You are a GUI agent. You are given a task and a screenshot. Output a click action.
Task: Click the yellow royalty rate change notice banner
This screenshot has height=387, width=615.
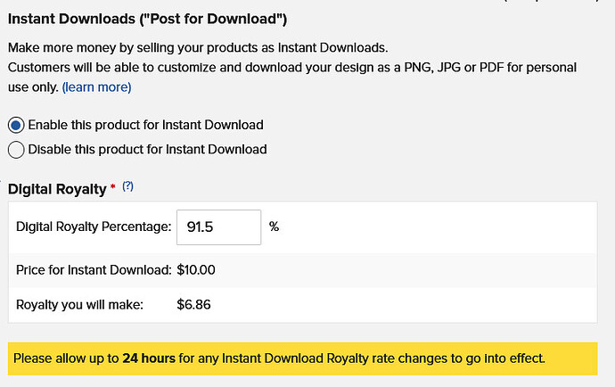click(x=303, y=358)
